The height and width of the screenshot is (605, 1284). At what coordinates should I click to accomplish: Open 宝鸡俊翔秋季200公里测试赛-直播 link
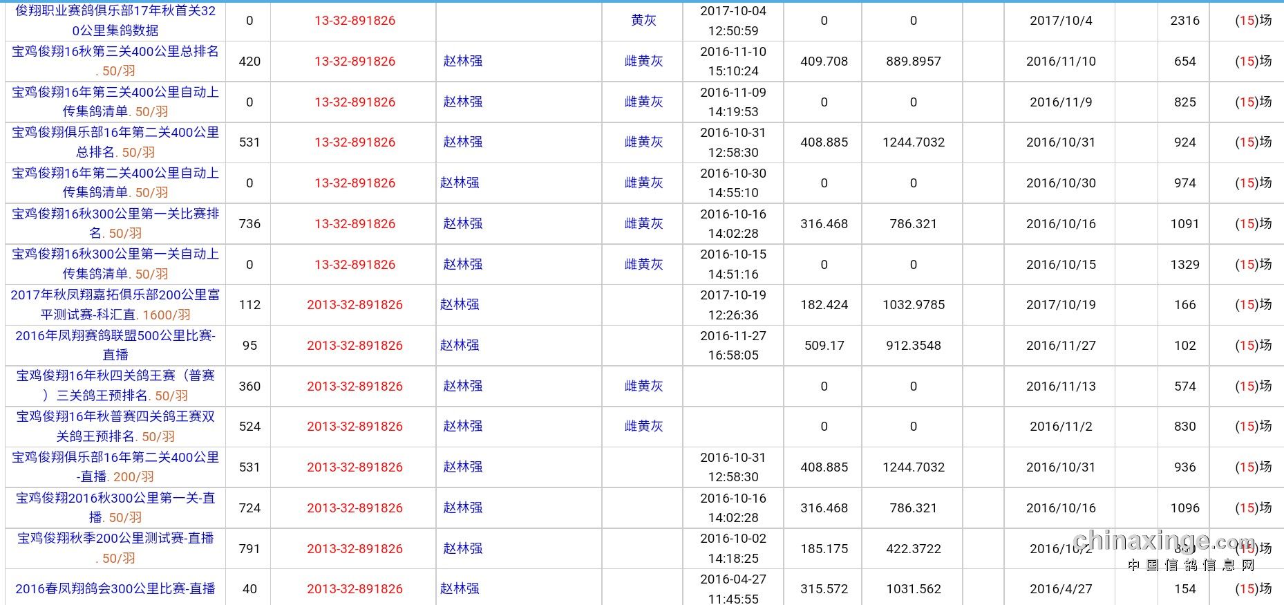[x=115, y=539]
